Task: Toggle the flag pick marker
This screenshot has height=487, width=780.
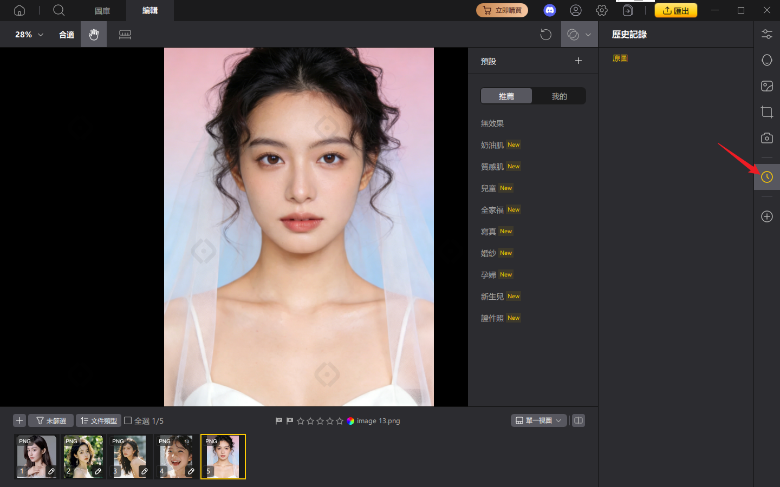Action: 279,420
